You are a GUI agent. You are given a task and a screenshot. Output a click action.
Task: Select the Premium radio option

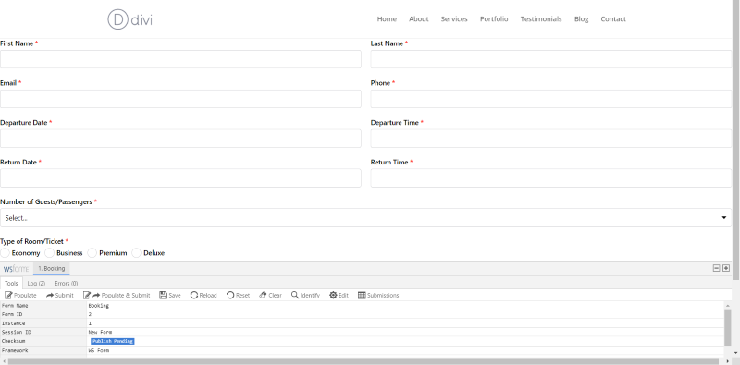point(92,253)
